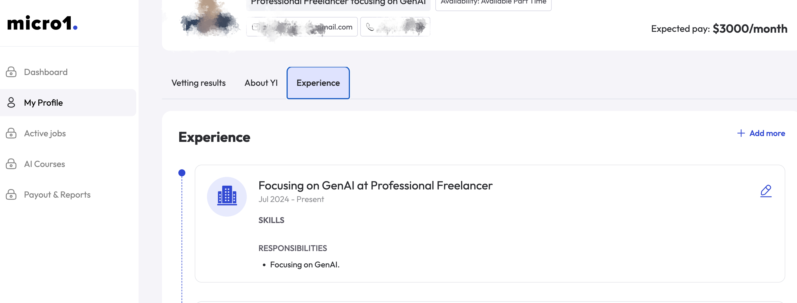Click the company building icon
This screenshot has height=303, width=797.
tap(227, 196)
